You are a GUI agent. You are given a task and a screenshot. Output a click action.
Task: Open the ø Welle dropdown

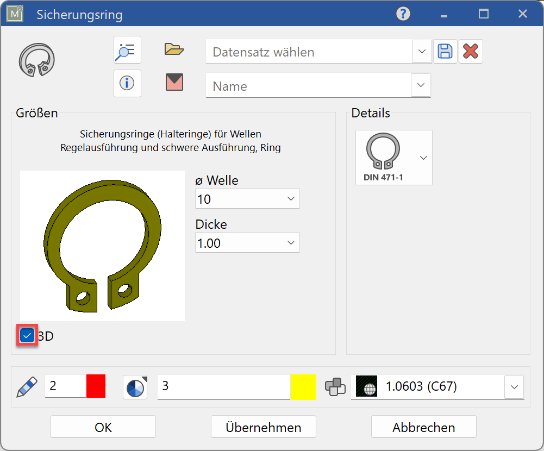[x=291, y=198]
